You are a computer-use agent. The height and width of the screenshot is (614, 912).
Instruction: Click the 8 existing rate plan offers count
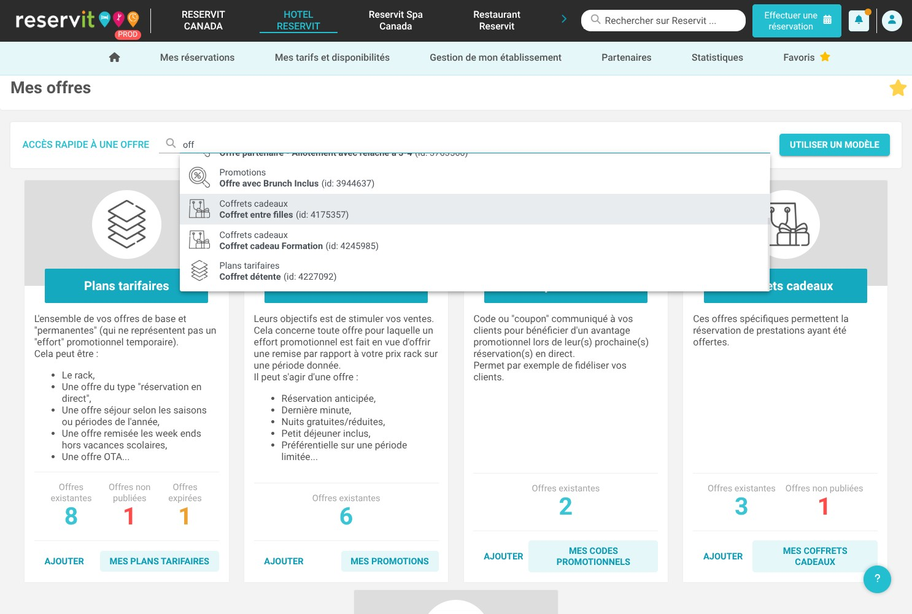pos(71,516)
